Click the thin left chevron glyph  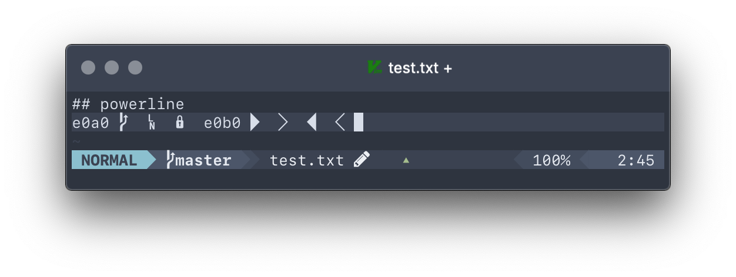340,122
